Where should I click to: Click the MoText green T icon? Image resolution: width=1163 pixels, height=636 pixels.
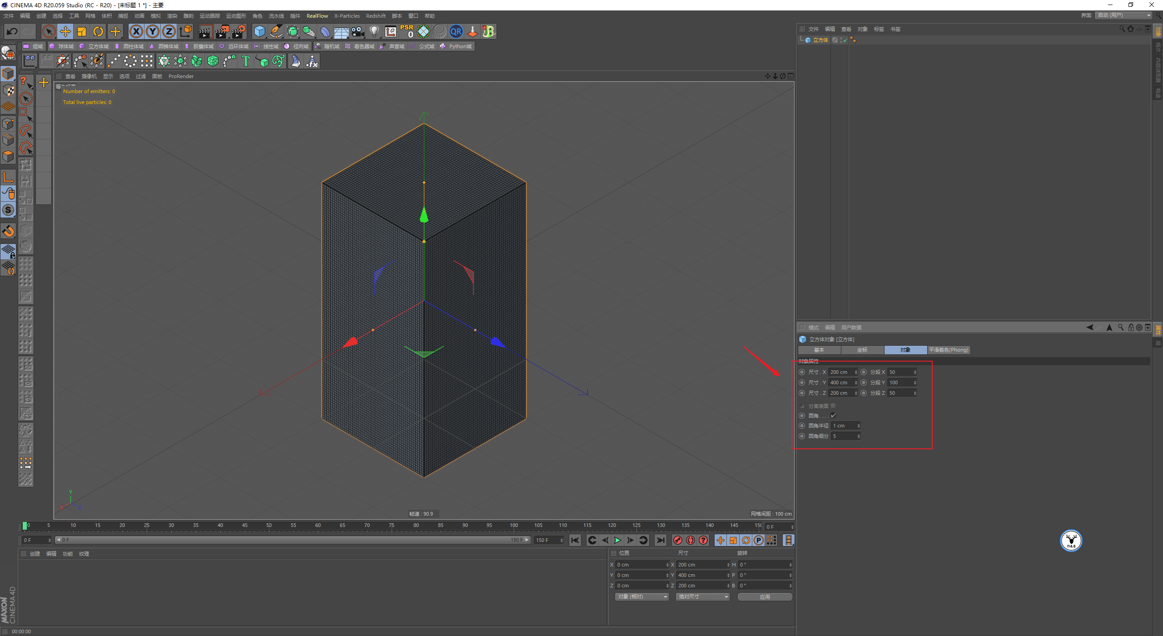(246, 61)
